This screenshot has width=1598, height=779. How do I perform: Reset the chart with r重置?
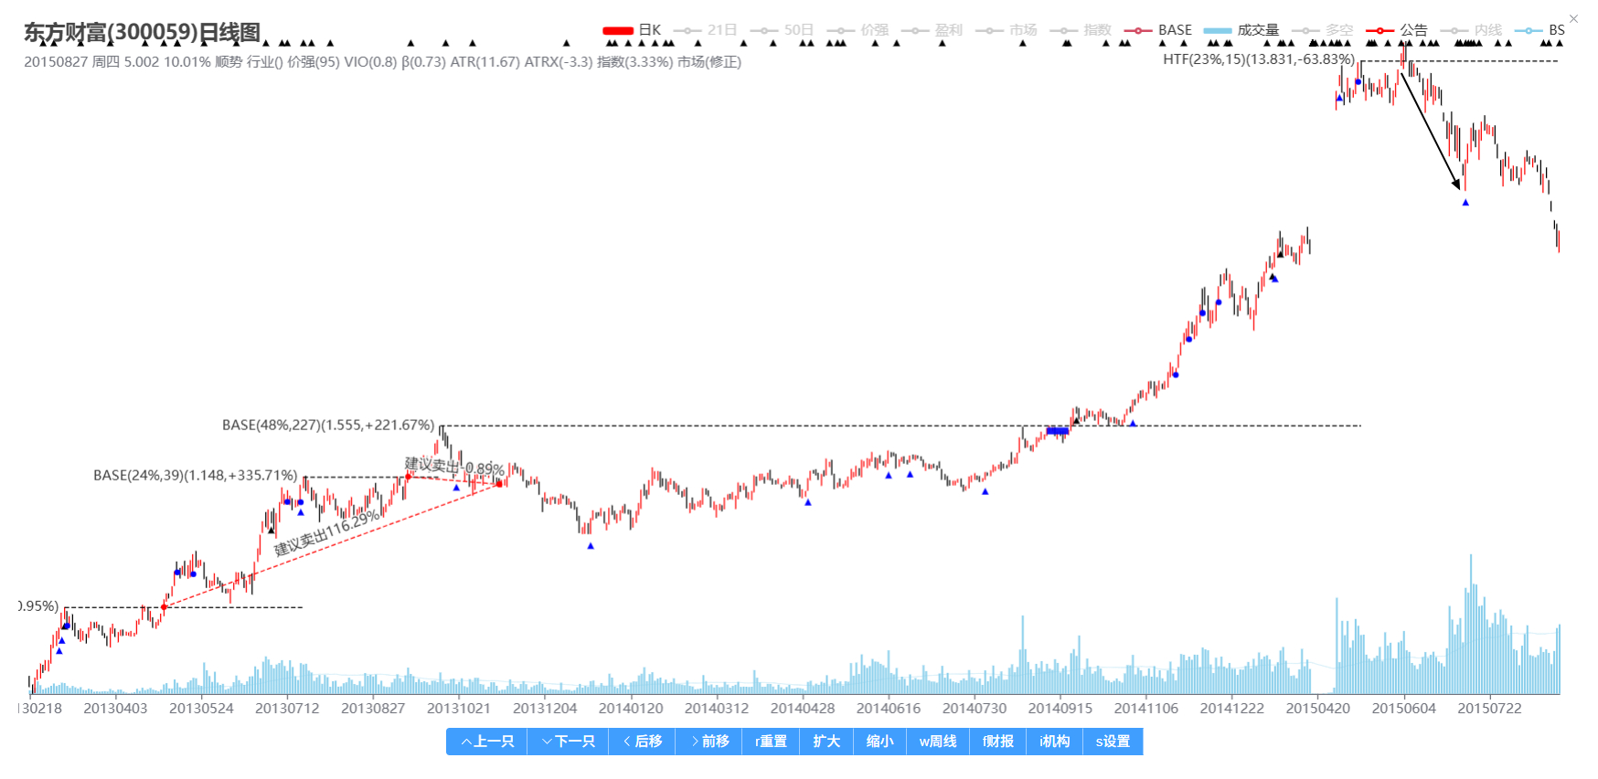click(771, 742)
